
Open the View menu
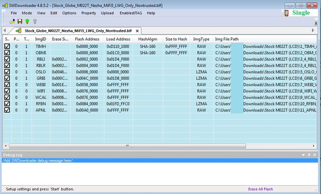click(x=41, y=13)
